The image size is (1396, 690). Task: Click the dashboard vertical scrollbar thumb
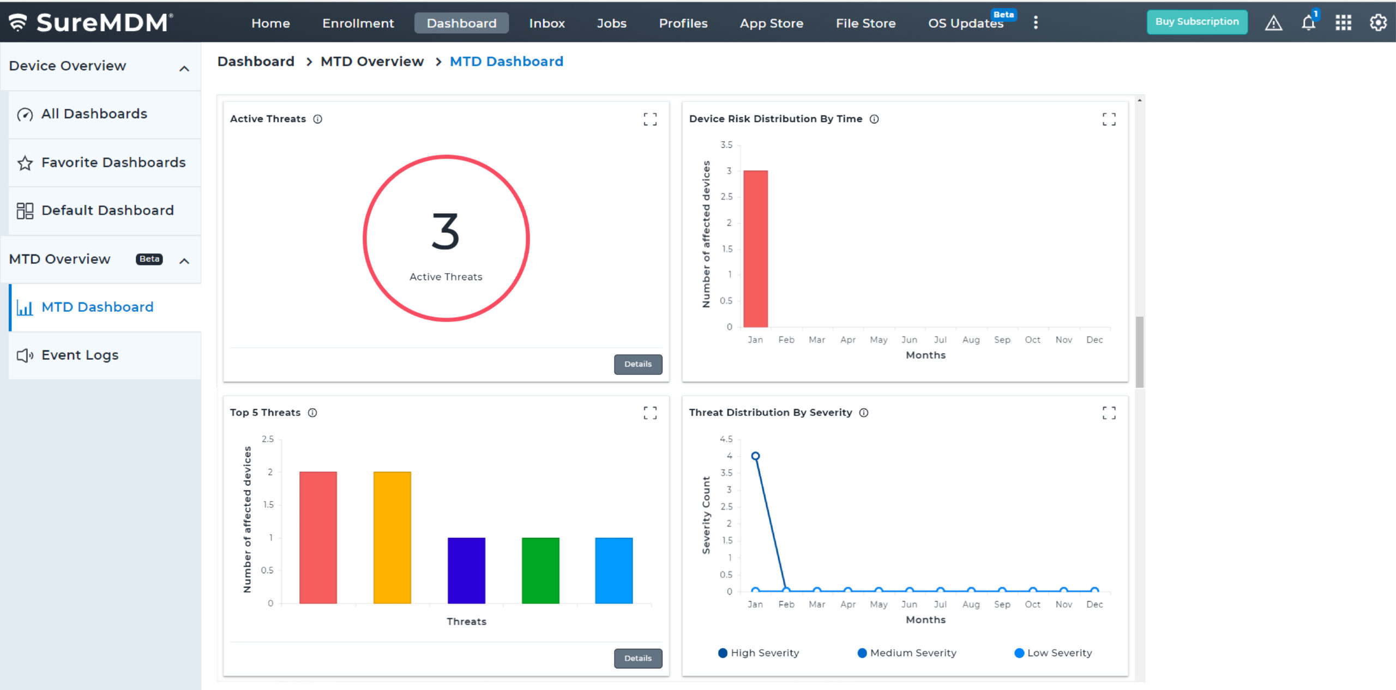click(x=1140, y=352)
